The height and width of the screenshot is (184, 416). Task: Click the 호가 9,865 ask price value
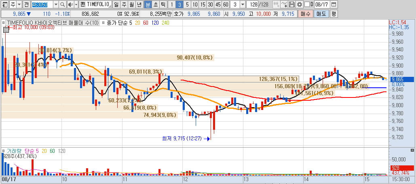click(194, 14)
